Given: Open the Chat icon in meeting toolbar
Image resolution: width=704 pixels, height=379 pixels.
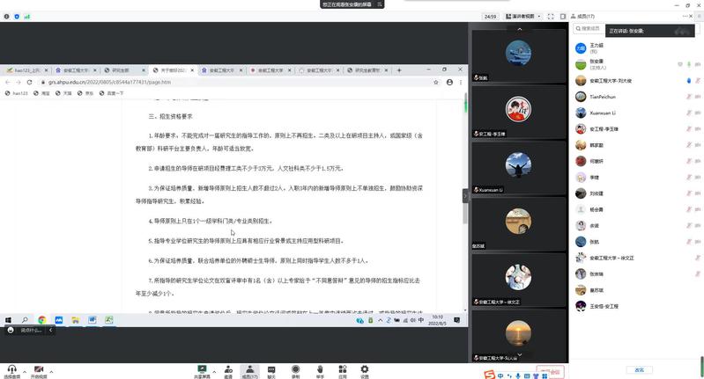Looking at the screenshot, I should (x=271, y=370).
